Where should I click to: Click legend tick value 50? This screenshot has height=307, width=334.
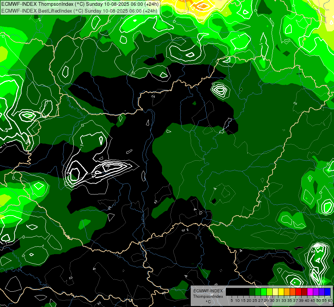[x=319, y=301]
